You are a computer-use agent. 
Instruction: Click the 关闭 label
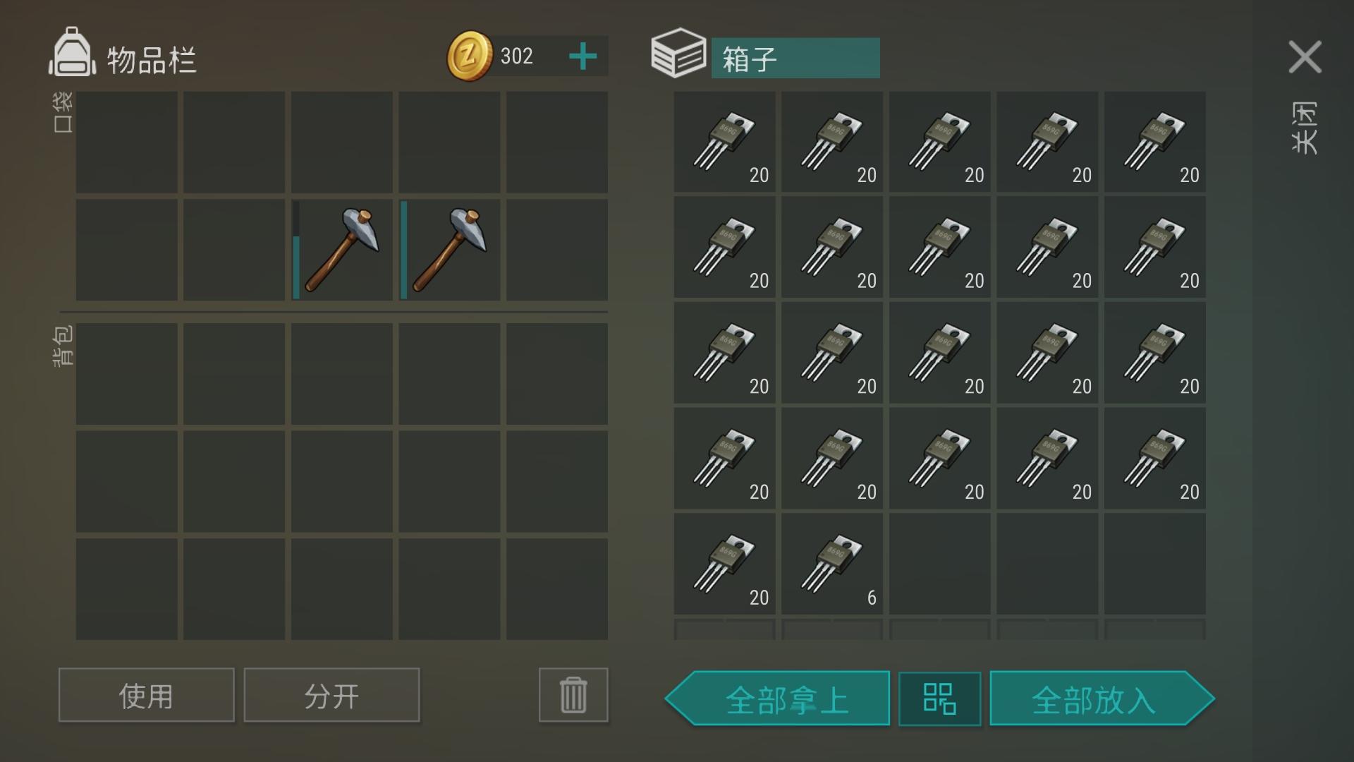coord(1305,128)
